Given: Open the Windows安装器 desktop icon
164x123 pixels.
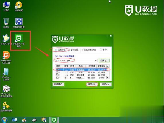Looking at the screenshot, I should point(6,74).
